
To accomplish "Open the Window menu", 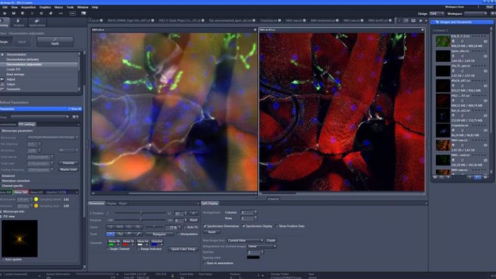I will (x=82, y=7).
